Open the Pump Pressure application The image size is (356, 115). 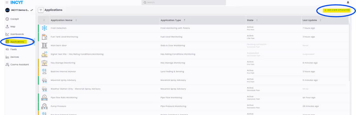coord(58,106)
